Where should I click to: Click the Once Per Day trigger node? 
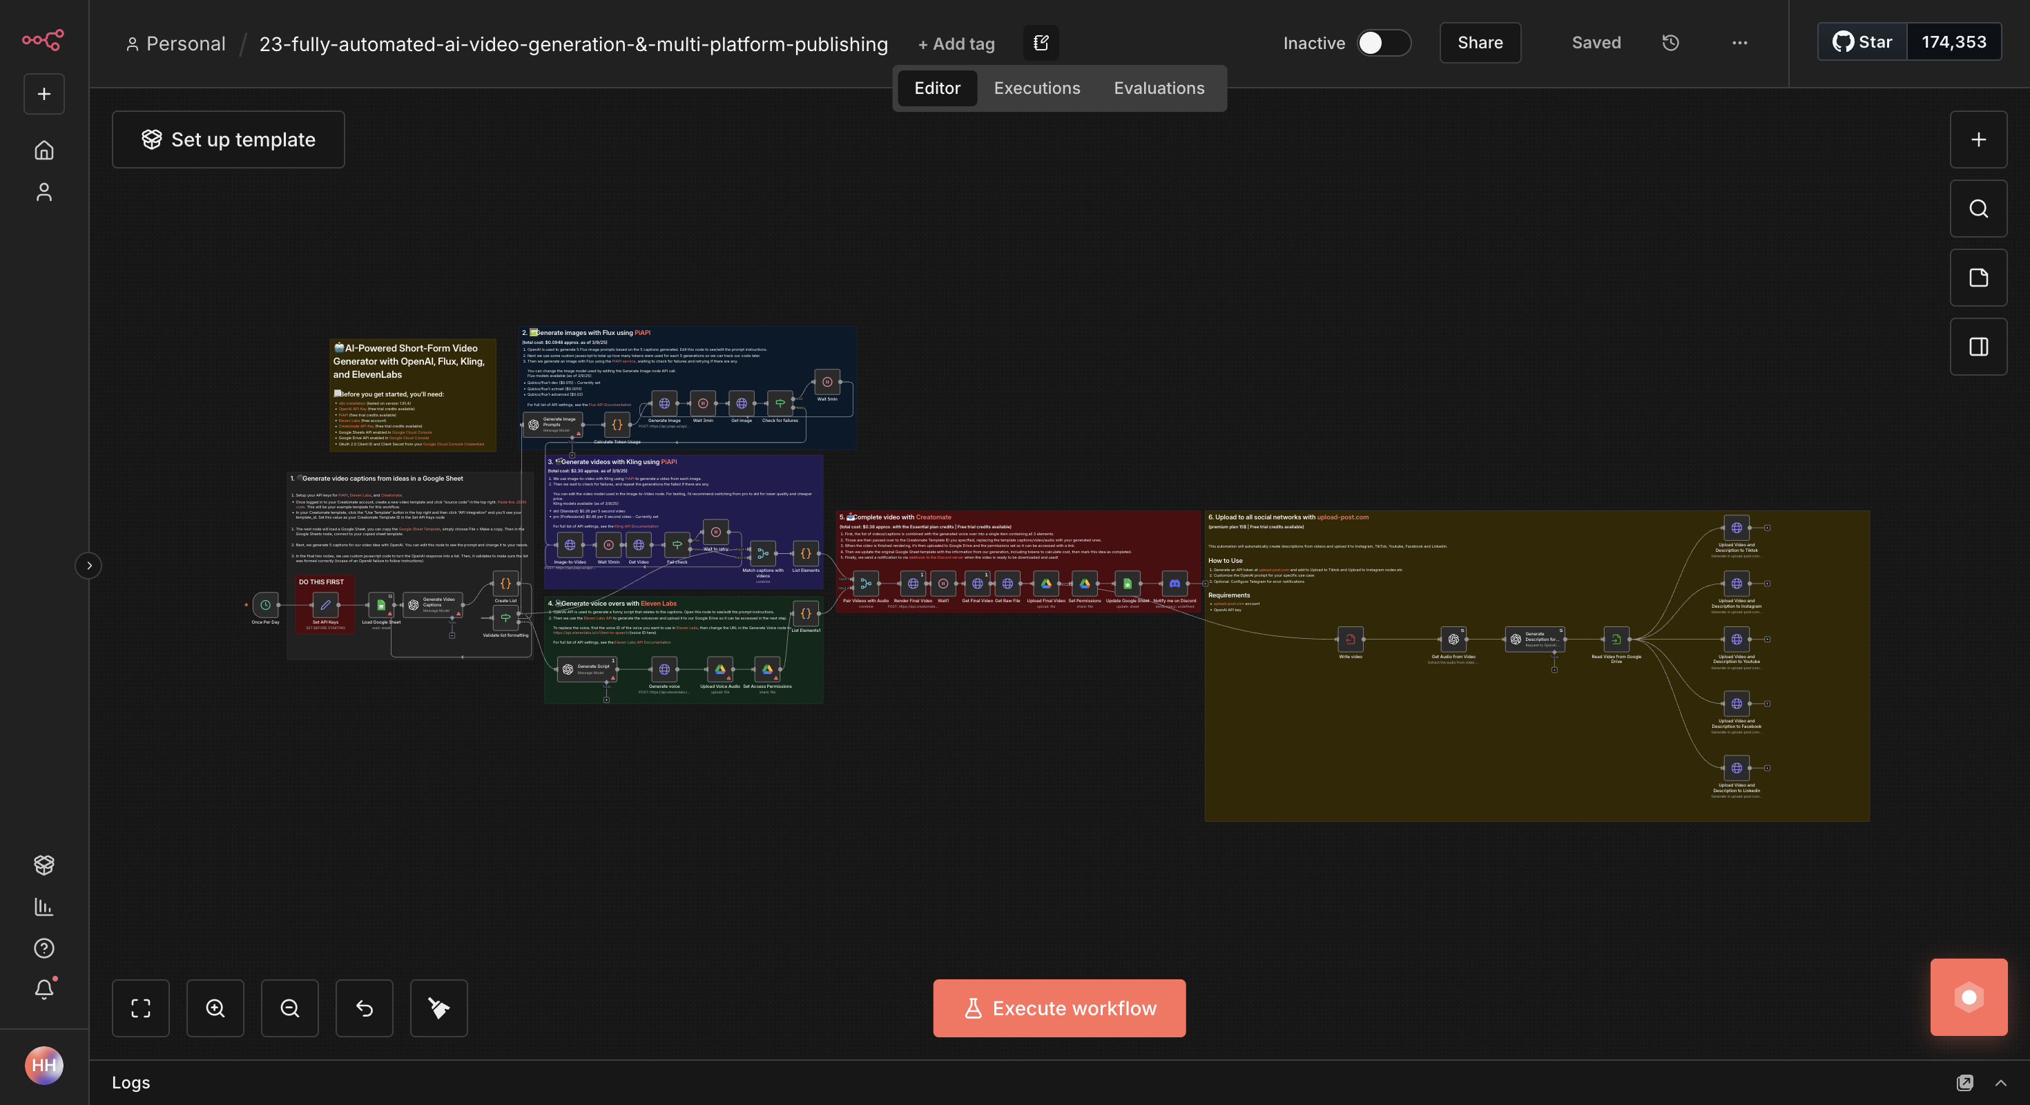pos(266,605)
